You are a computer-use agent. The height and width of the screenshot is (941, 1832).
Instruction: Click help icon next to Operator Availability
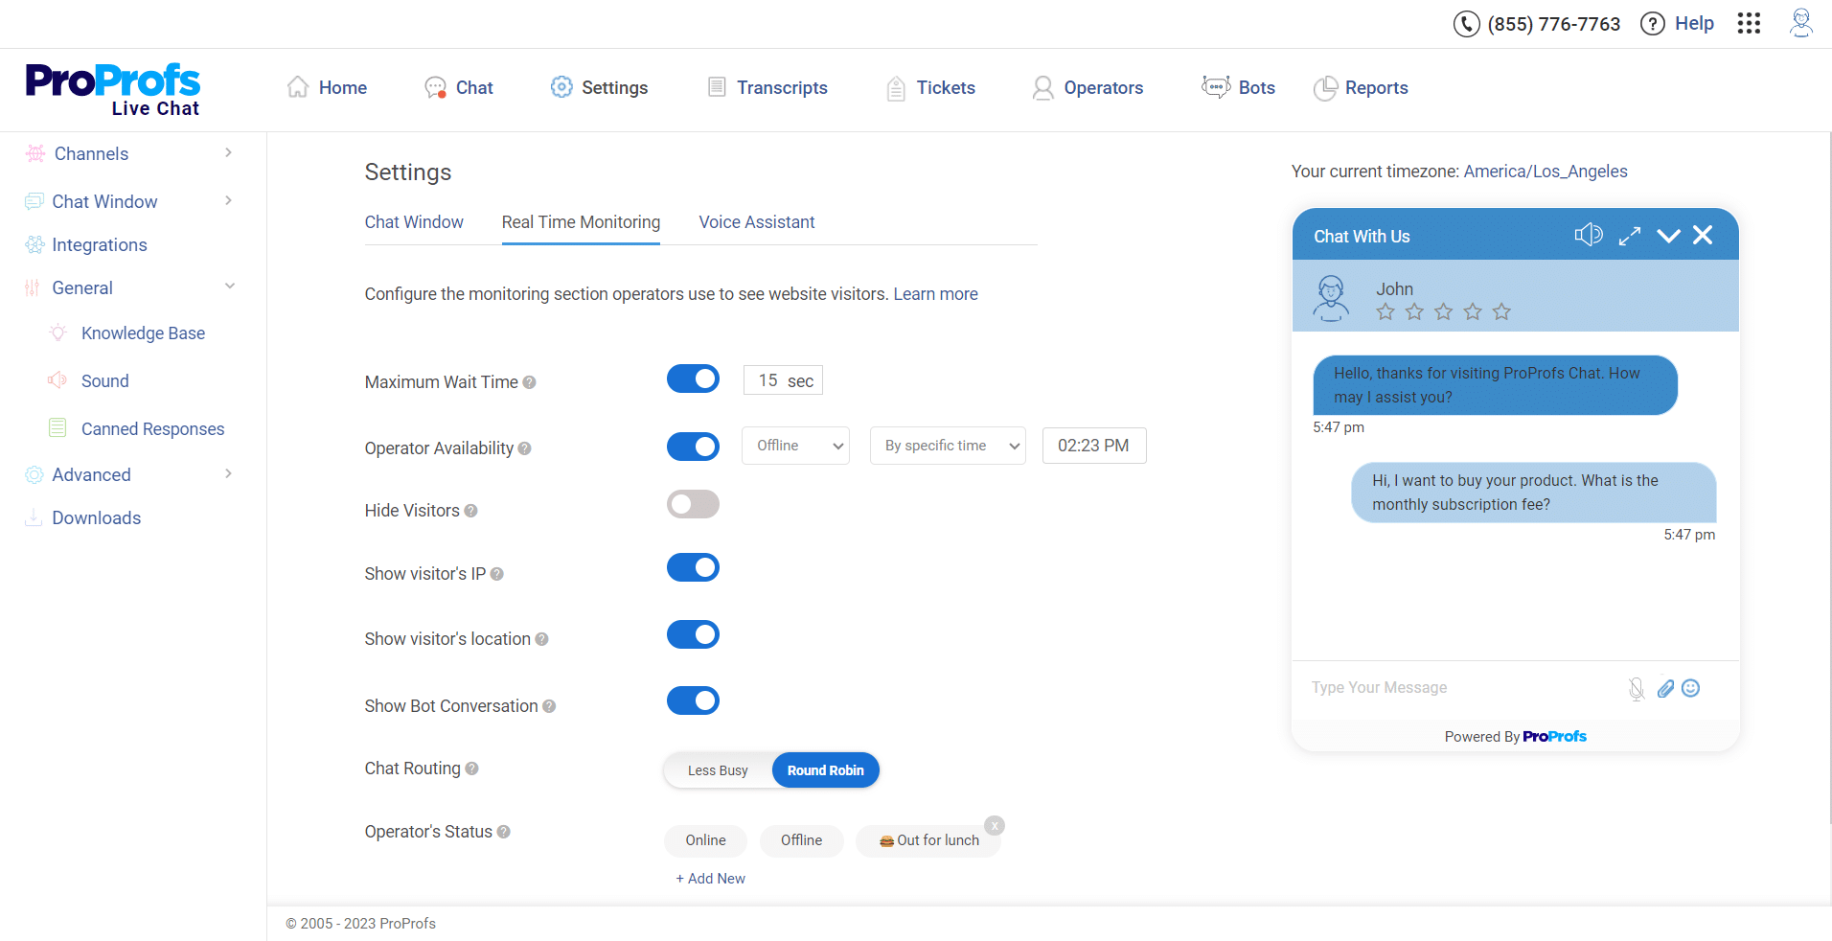[524, 448]
